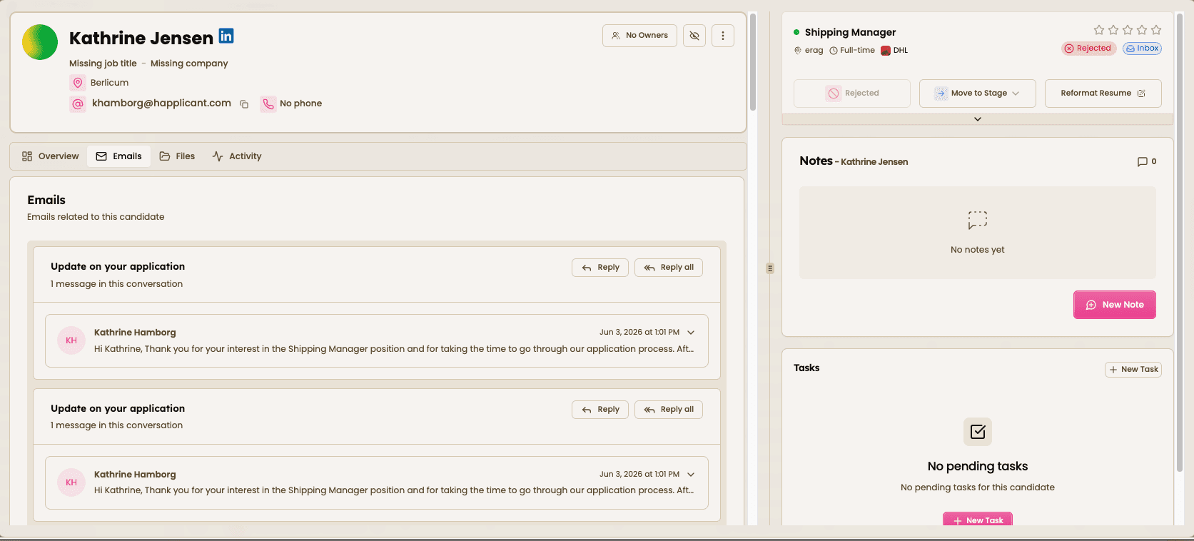The height and width of the screenshot is (541, 1194).
Task: Open Kathrine Jensen's LinkedIn profile icon
Action: [226, 36]
